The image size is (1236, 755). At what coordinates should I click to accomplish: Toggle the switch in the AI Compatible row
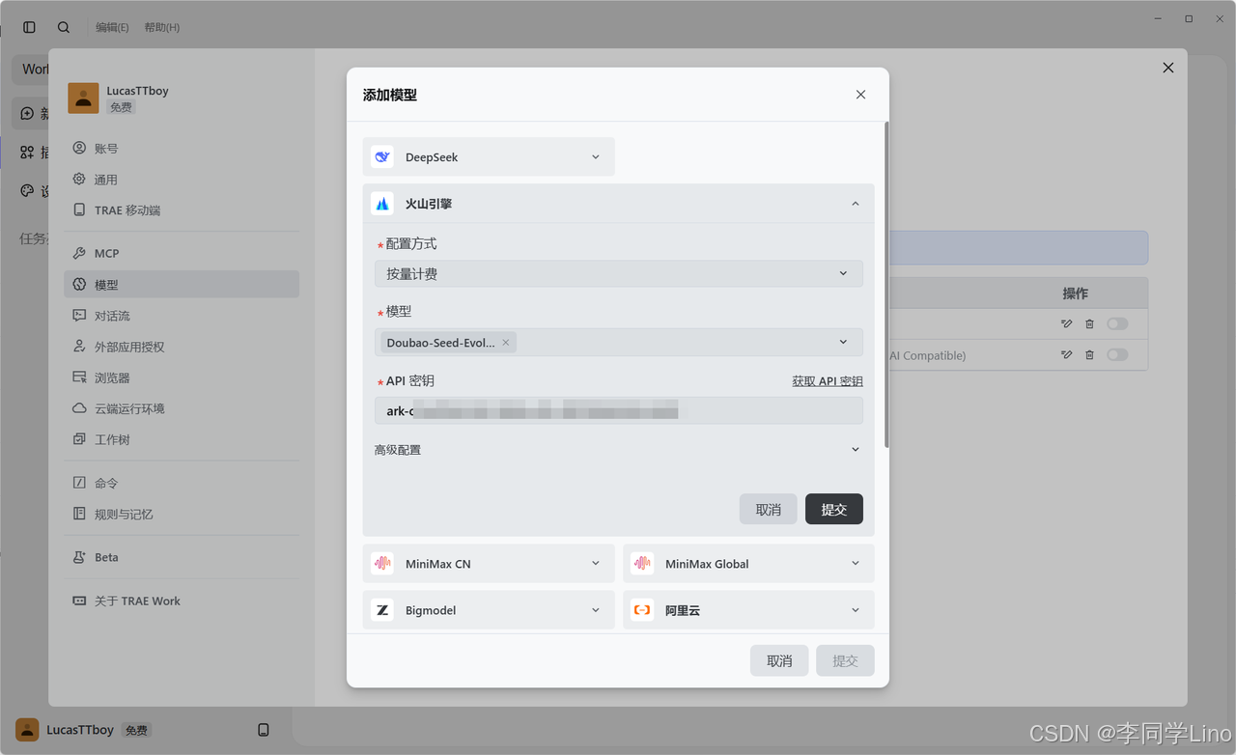[1117, 355]
